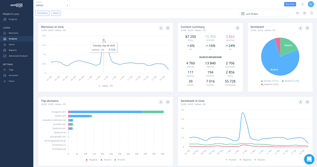Viewport: 317px width, 167px height.
Task: Click the 2 856 Video source count
Action: [x=230, y=72]
